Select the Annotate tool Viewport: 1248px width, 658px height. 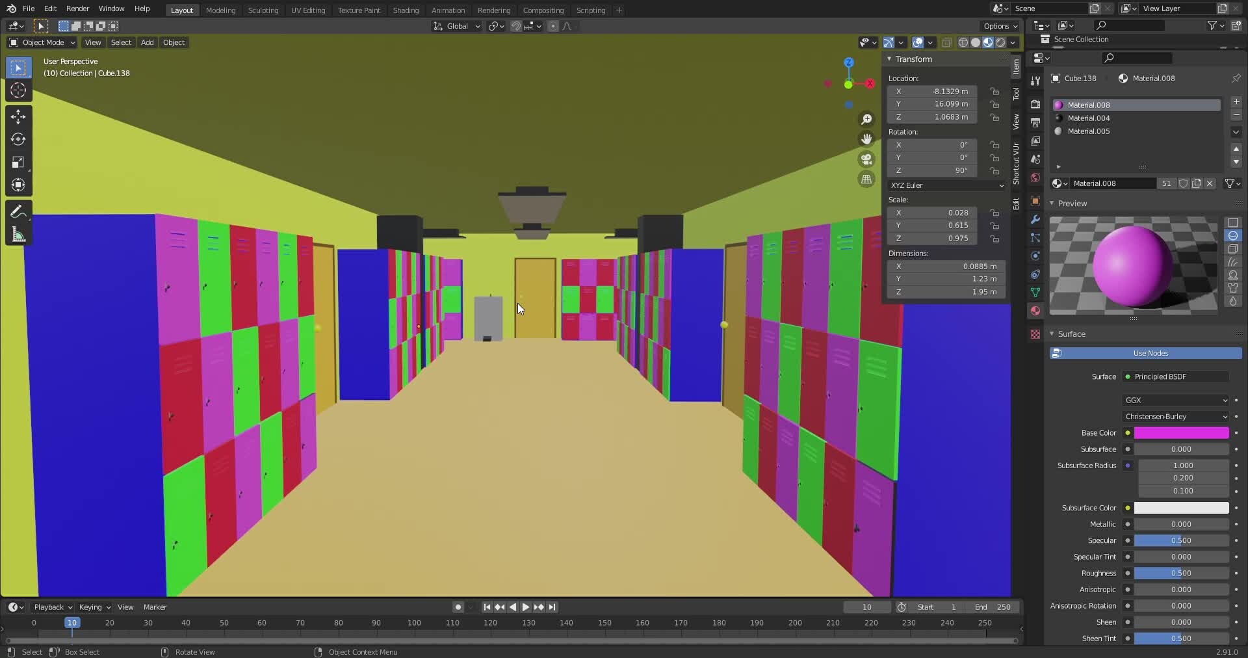[18, 210]
